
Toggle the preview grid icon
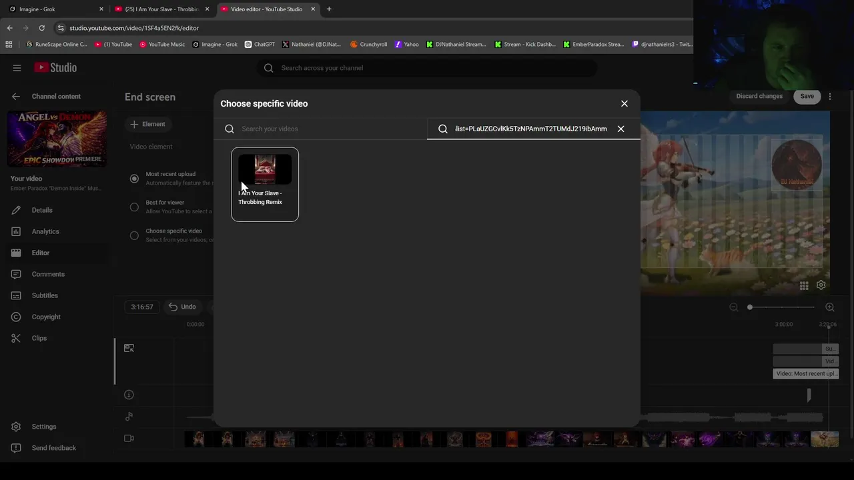point(804,285)
